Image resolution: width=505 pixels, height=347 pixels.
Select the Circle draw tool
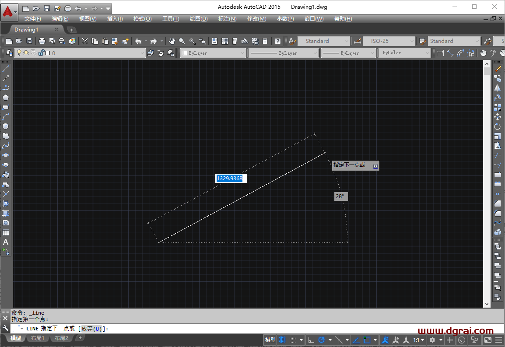click(6, 126)
